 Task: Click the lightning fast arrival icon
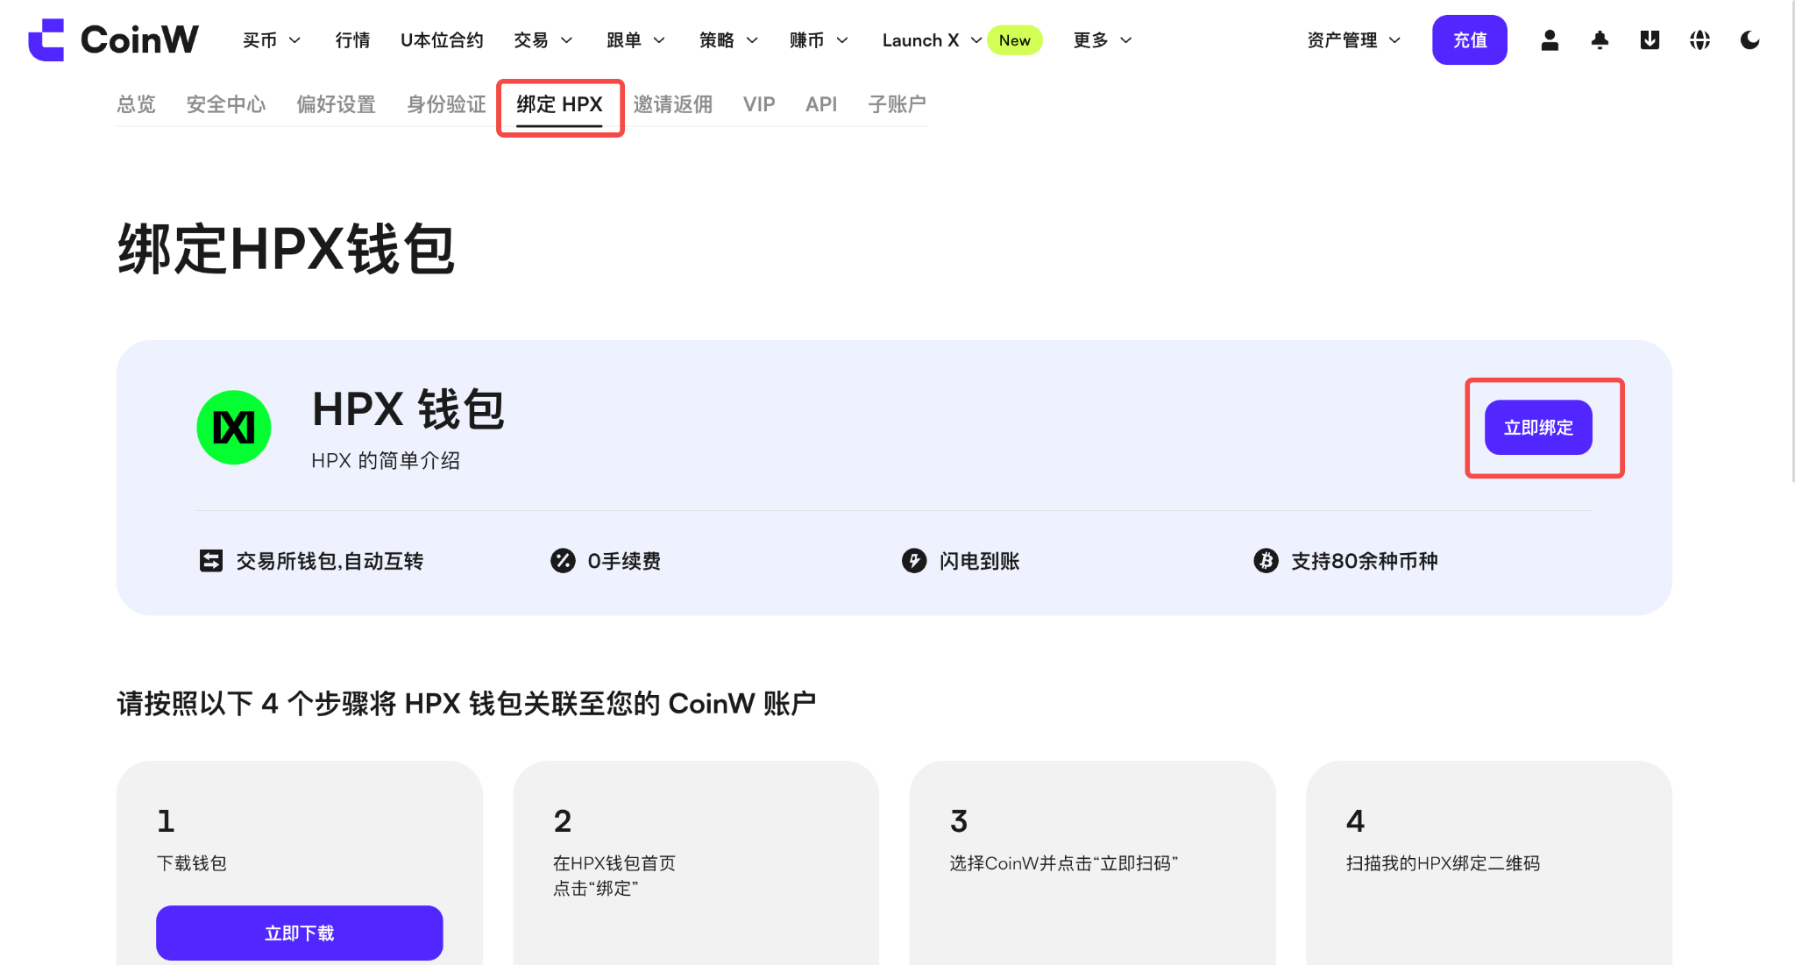pos(914,560)
